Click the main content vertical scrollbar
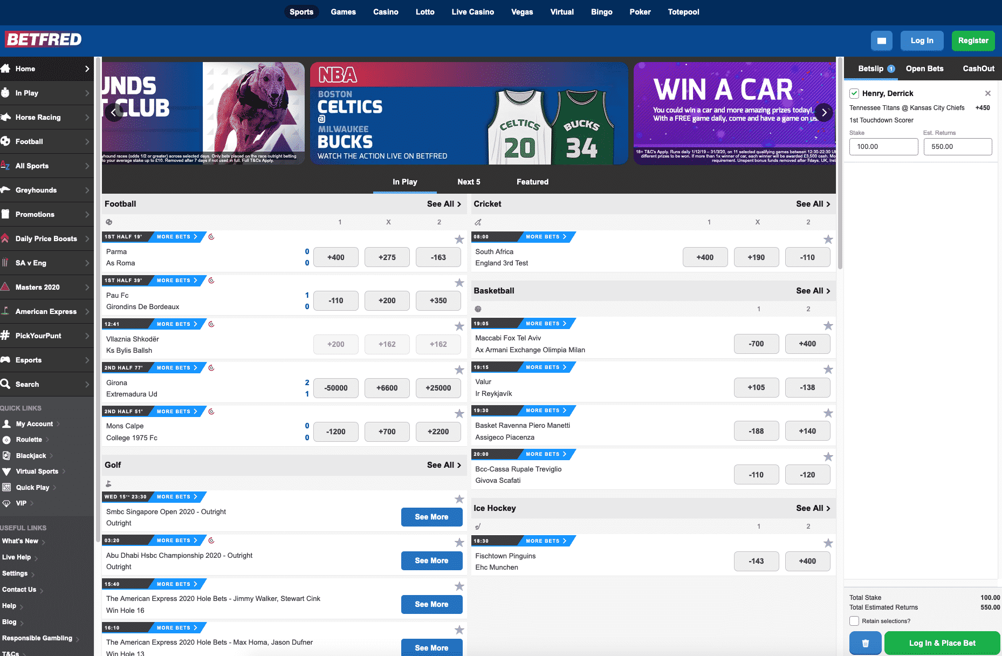 [x=840, y=162]
